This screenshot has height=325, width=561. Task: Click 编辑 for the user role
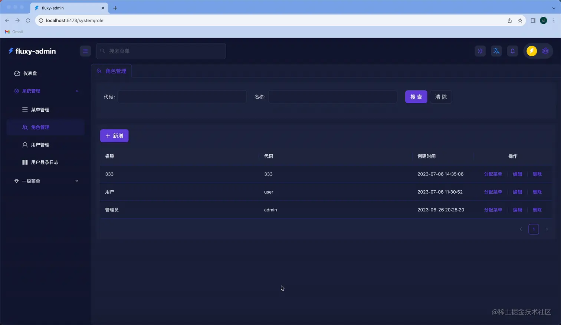tap(518, 192)
